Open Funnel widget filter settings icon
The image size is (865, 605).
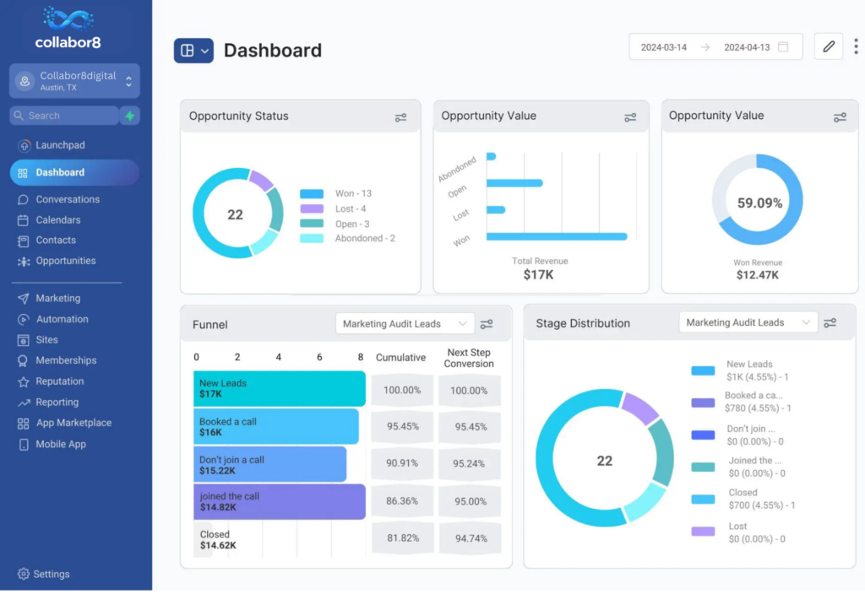487,324
